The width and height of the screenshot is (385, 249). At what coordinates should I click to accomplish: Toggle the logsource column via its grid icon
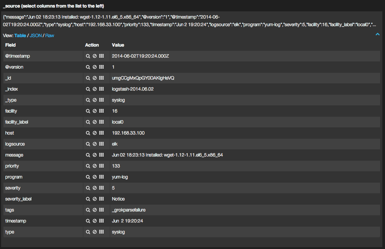pyautogui.click(x=101, y=144)
